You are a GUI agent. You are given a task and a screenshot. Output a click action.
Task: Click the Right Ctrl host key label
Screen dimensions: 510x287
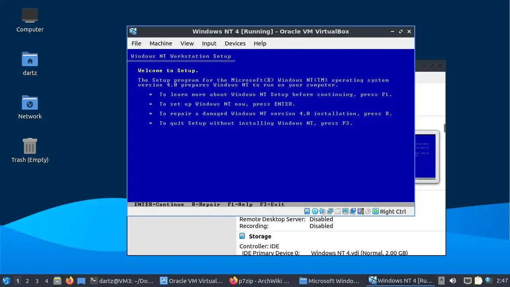click(x=393, y=212)
